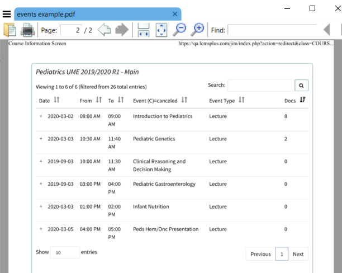Select the events example.pdf tab

click(97, 14)
